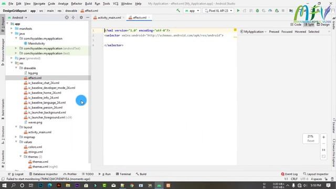Click the drawable breadcrumb in navigation bar

tap(71, 10)
